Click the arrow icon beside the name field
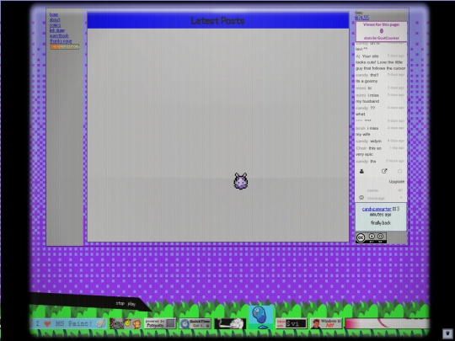Viewport: 455px width, 341px height. click(400, 190)
